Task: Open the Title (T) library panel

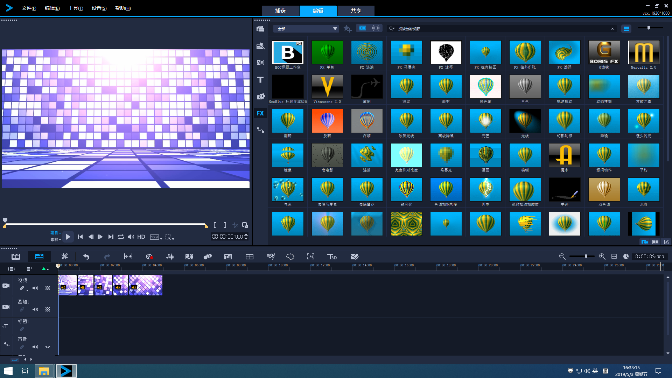Action: tap(260, 80)
